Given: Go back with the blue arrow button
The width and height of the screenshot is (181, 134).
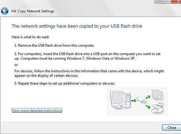Looking at the screenshot, I should [5, 11].
